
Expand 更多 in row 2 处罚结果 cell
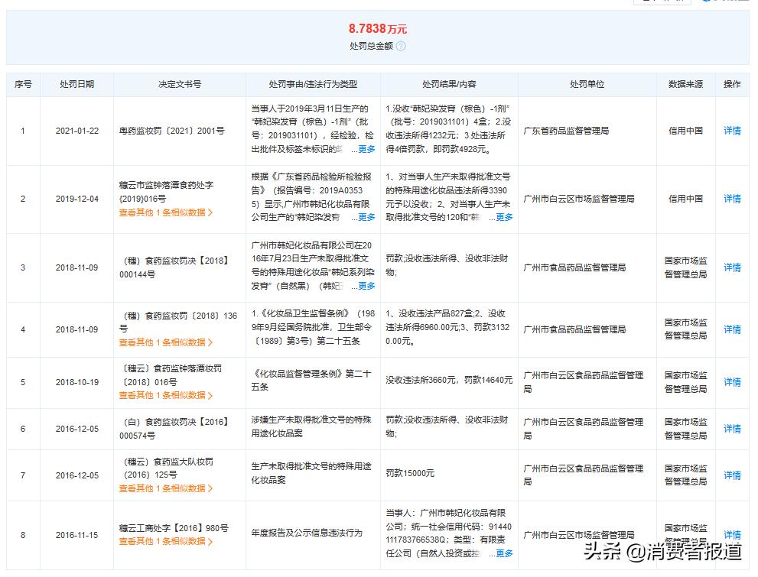[504, 217]
